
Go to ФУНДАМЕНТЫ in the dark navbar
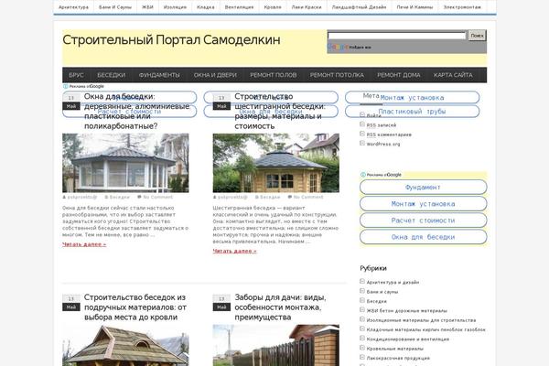click(x=159, y=75)
